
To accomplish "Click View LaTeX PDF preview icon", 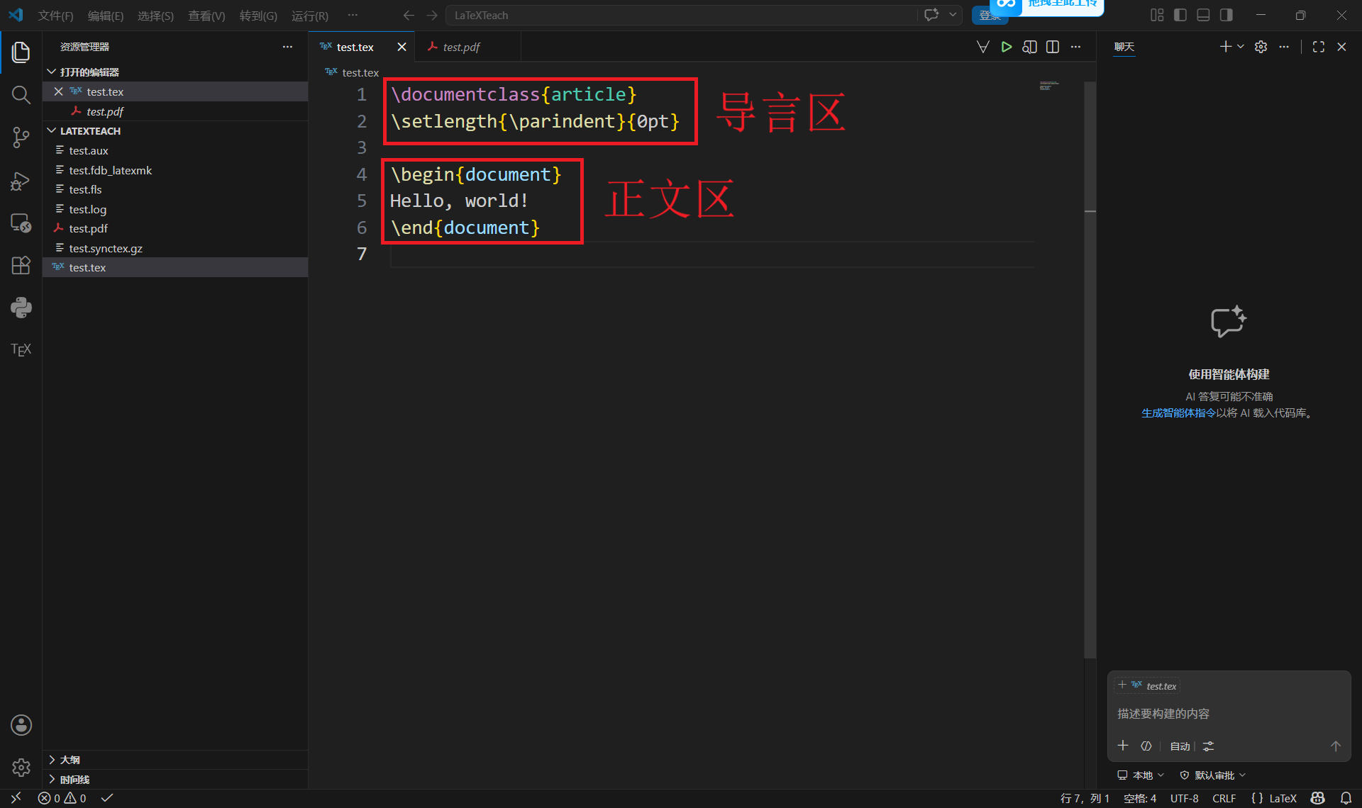I will [x=1029, y=47].
